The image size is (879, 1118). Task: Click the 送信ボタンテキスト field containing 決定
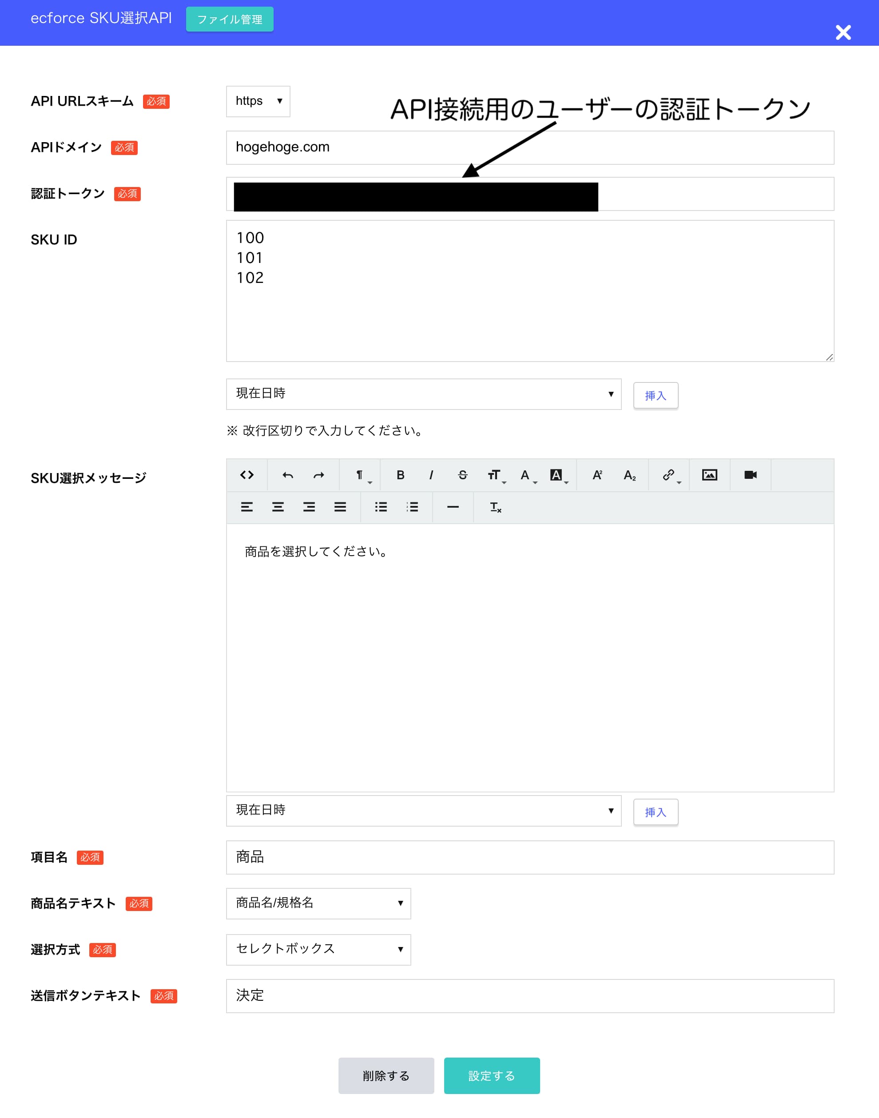click(529, 995)
